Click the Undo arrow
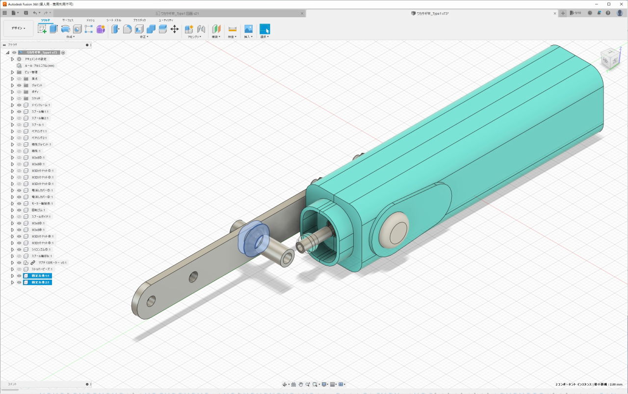Image resolution: width=628 pixels, height=394 pixels. (35, 13)
